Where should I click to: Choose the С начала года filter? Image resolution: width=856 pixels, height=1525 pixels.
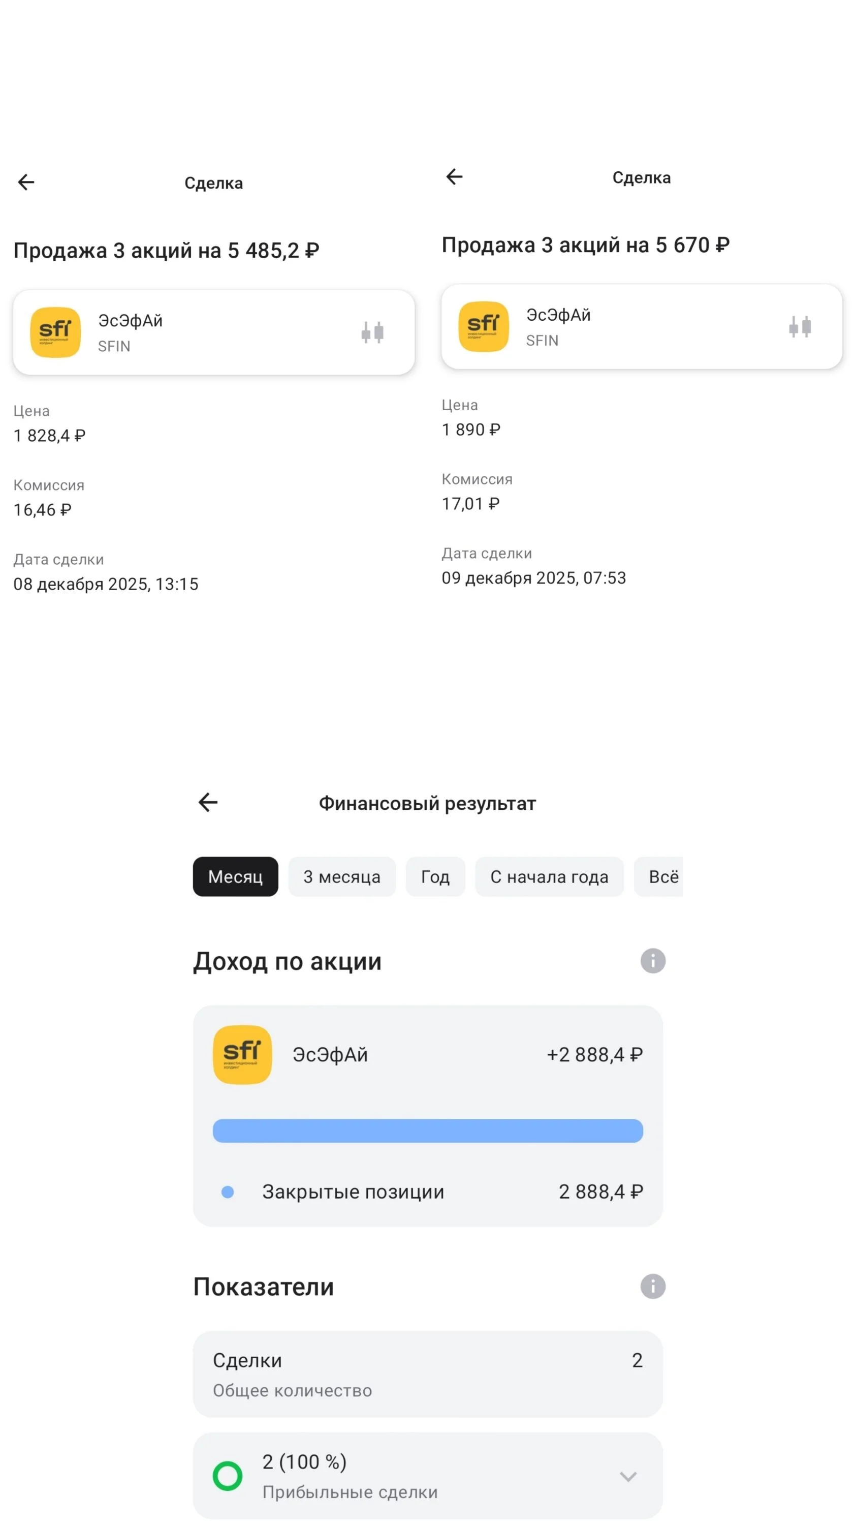point(549,876)
